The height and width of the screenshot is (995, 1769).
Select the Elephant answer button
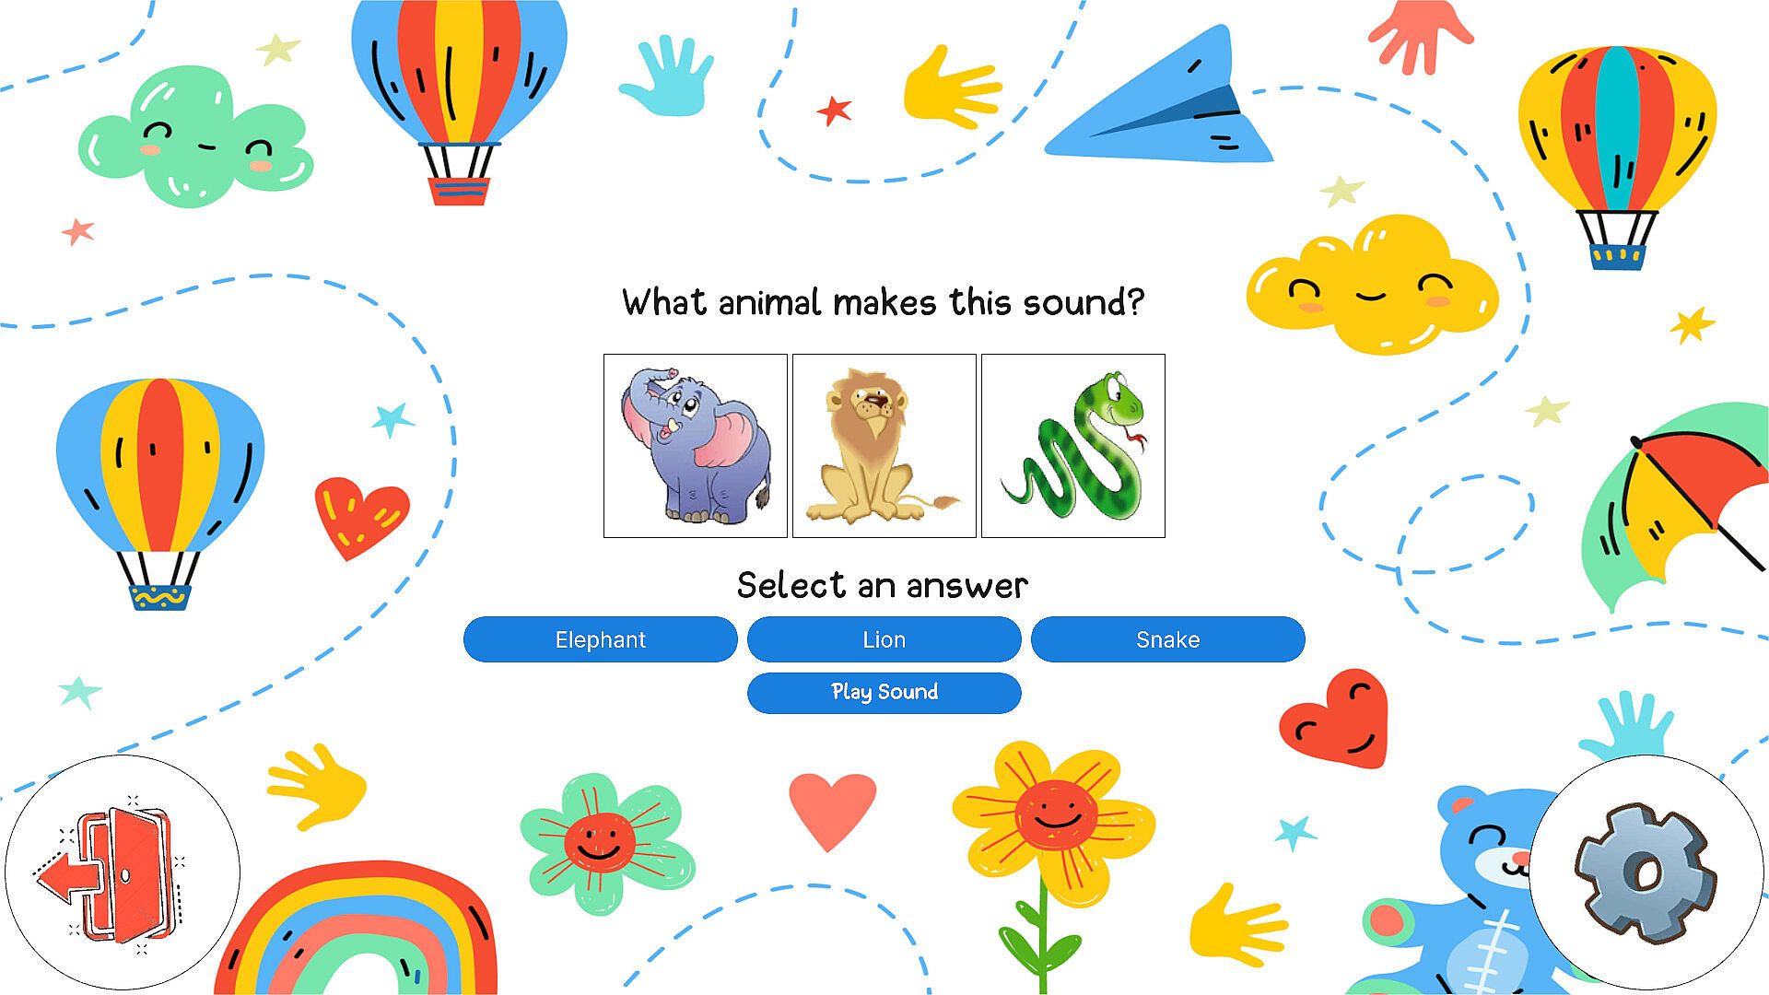[x=601, y=639]
